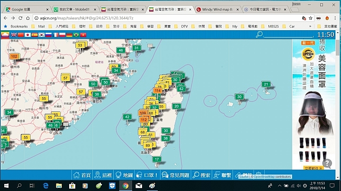341x191 pixels.
Task: Bookmark this page with the star icon
Action: [311, 18]
